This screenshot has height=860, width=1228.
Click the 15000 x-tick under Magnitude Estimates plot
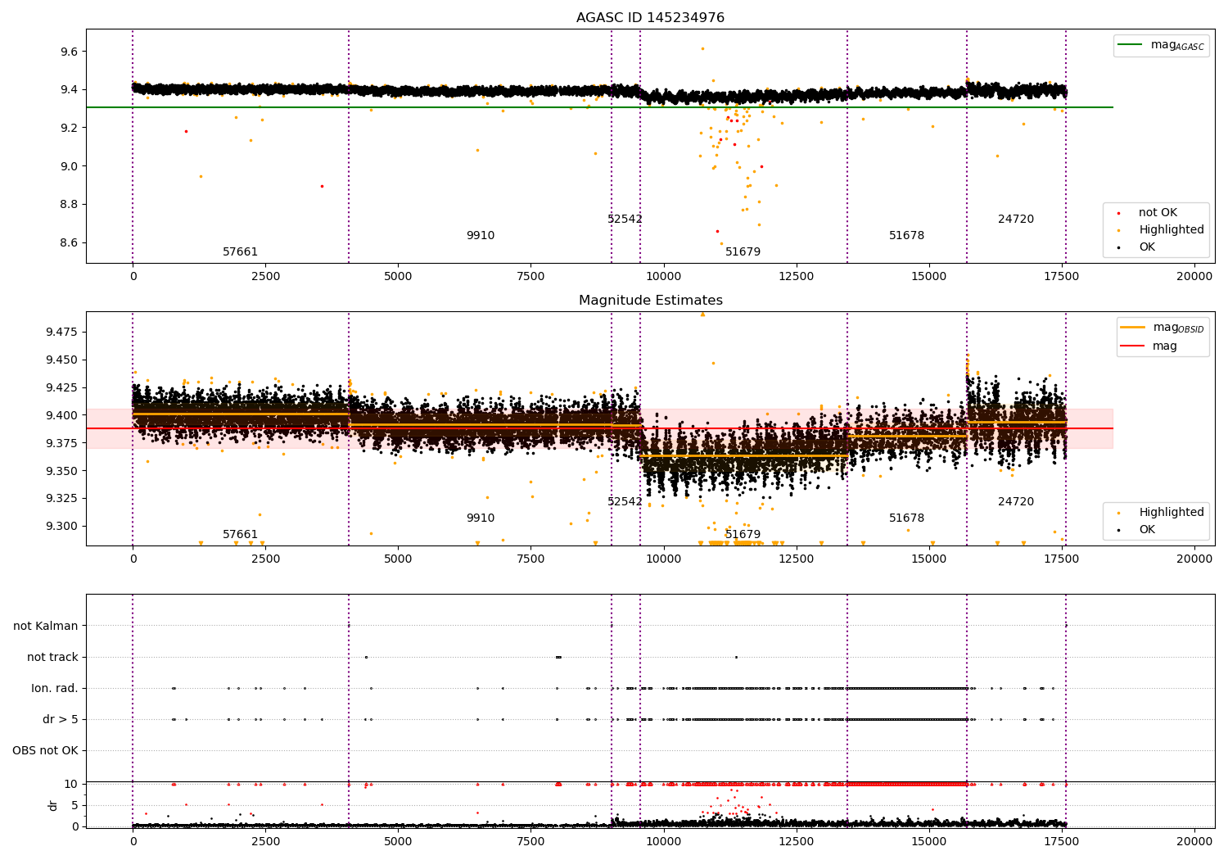pyautogui.click(x=929, y=559)
